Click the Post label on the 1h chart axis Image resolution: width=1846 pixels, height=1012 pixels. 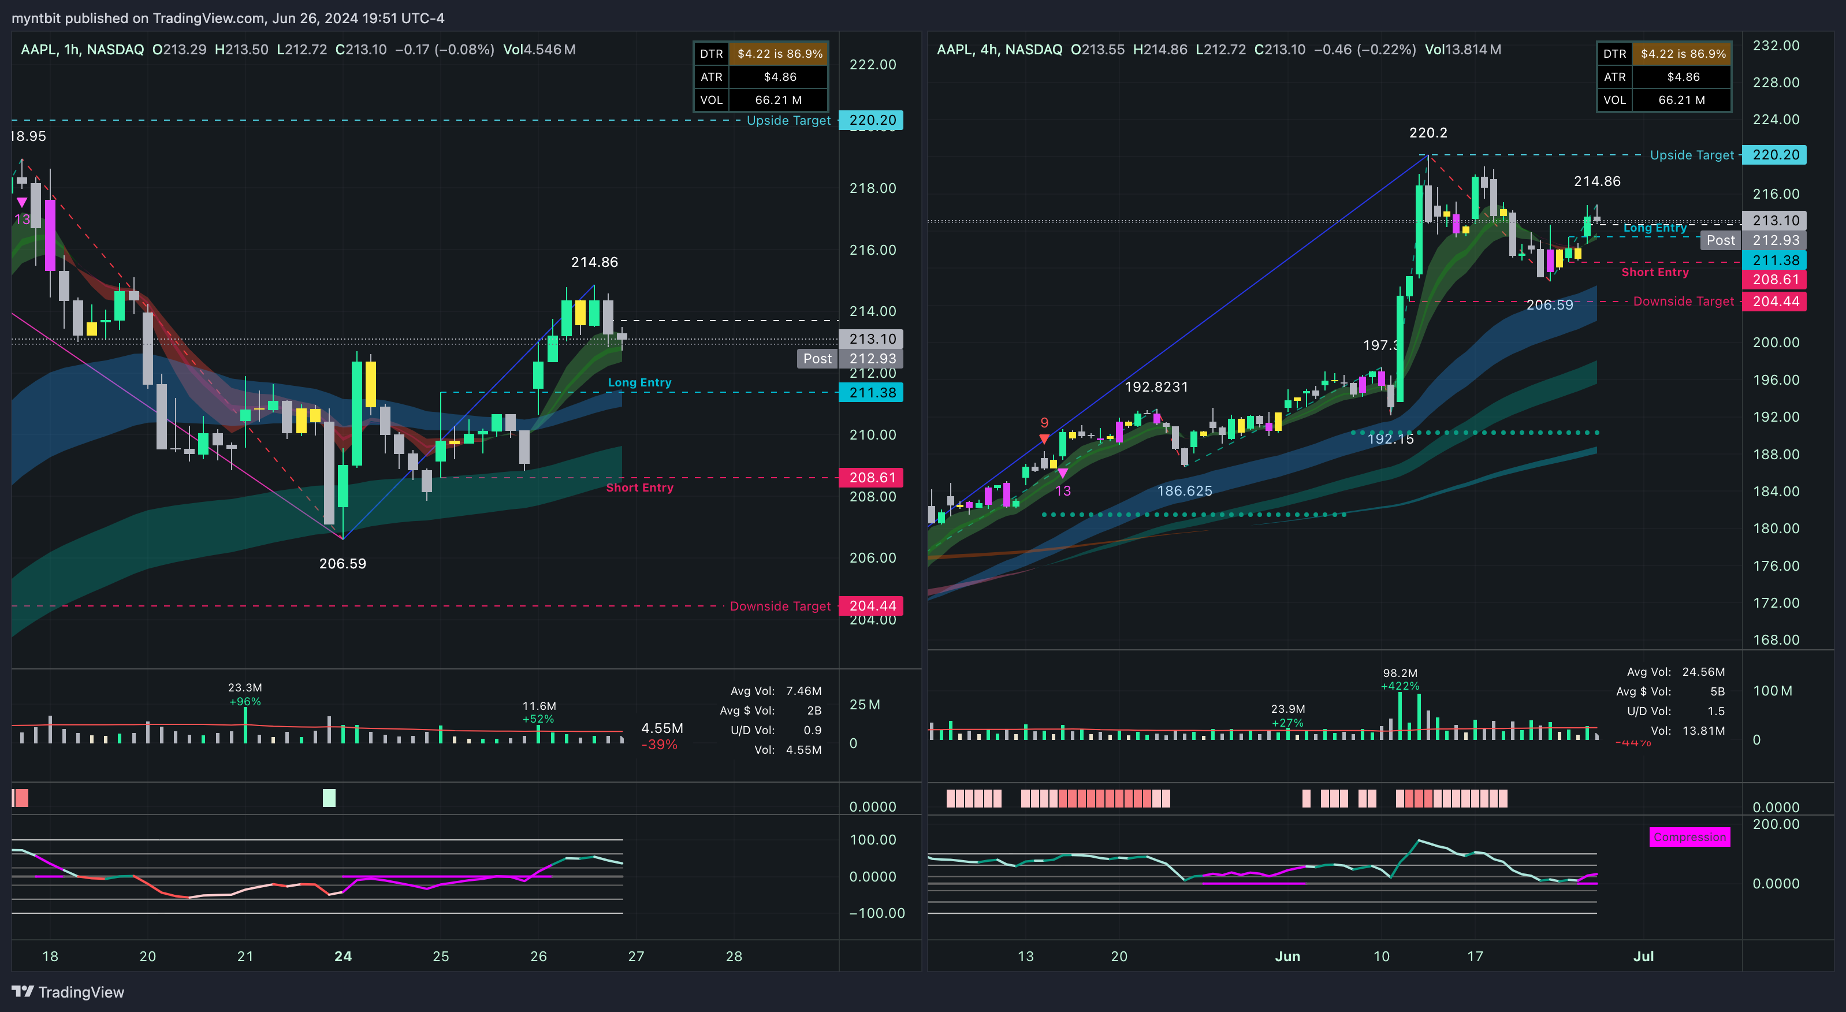tap(817, 358)
